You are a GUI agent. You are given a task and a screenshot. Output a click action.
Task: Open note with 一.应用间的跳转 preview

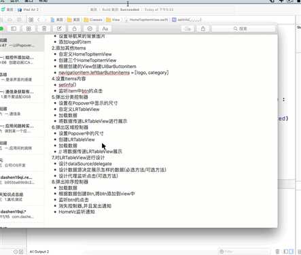22,146
